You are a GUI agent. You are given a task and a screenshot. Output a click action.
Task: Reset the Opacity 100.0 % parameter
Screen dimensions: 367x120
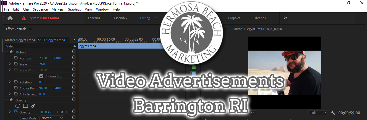[74, 112]
